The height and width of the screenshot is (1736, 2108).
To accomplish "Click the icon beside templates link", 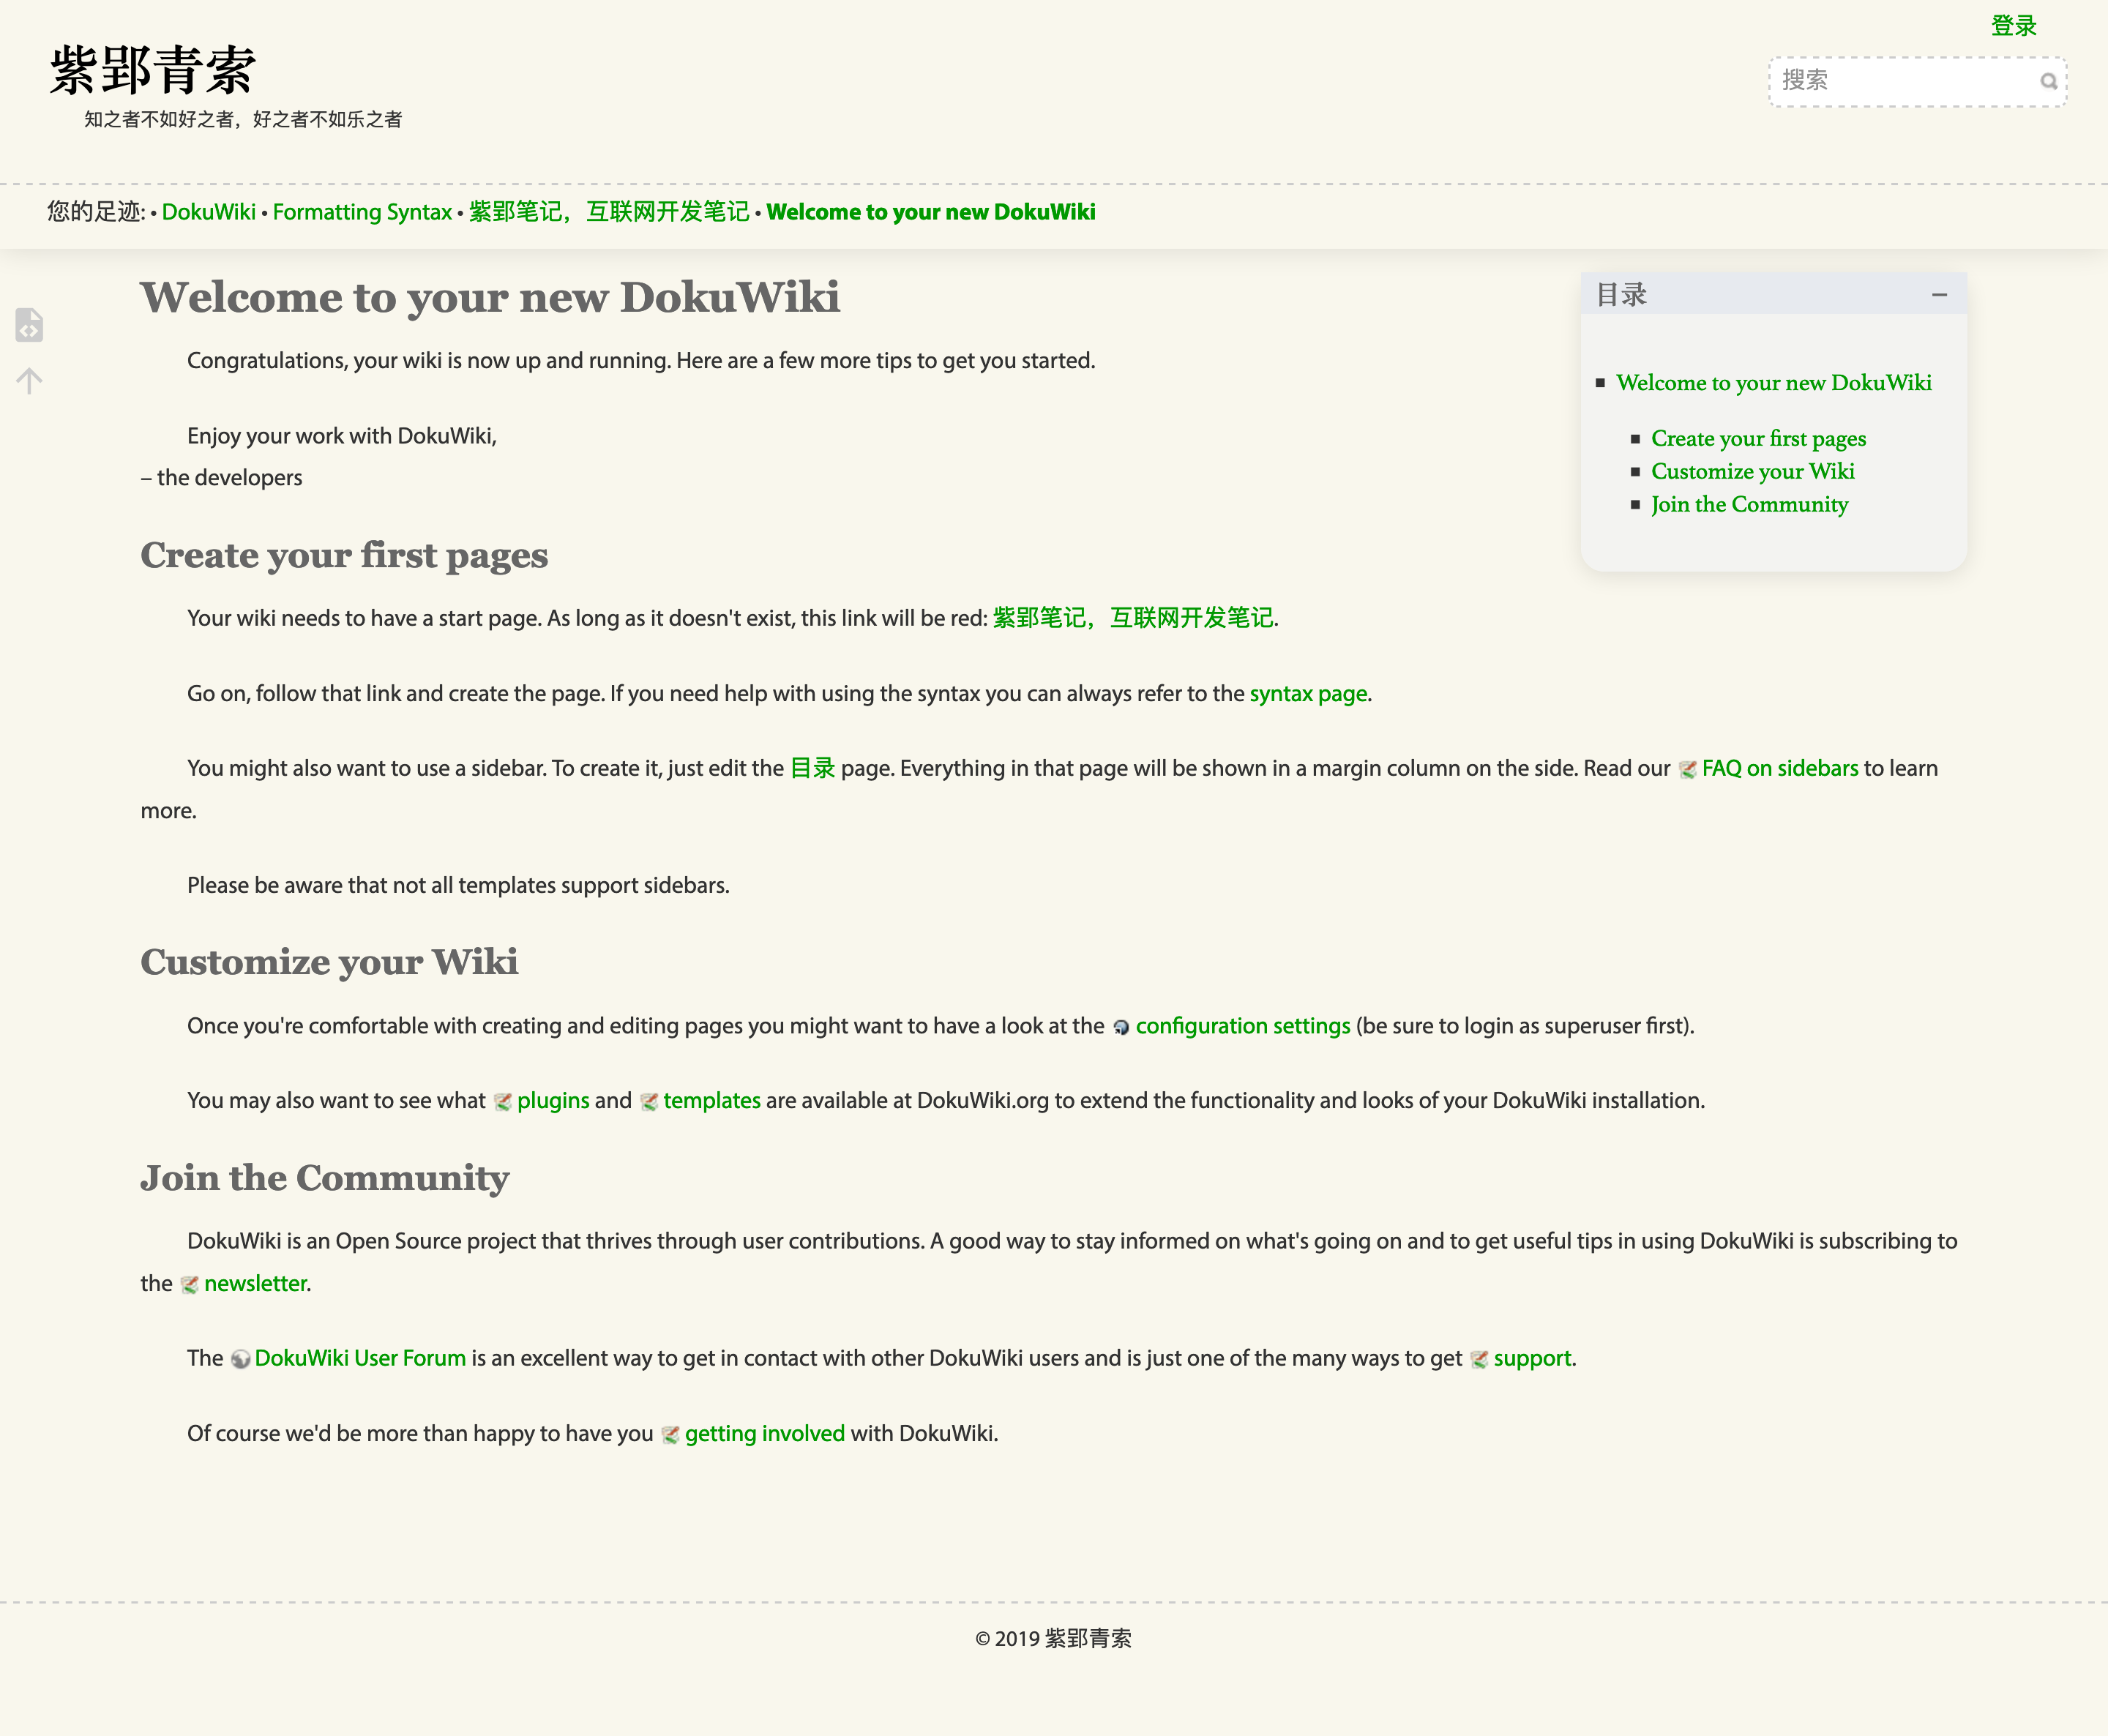I will 649,1102.
